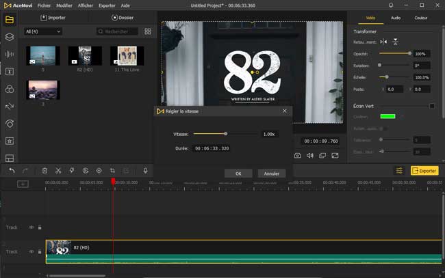Enable the Écran Vert checkbox
The image size is (445, 278).
[x=432, y=106]
